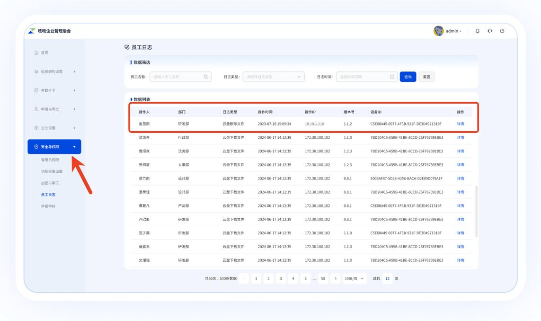This screenshot has height=321, width=541.
Task: Open 详情 for the 云盘删除文件 row
Action: click(461, 124)
